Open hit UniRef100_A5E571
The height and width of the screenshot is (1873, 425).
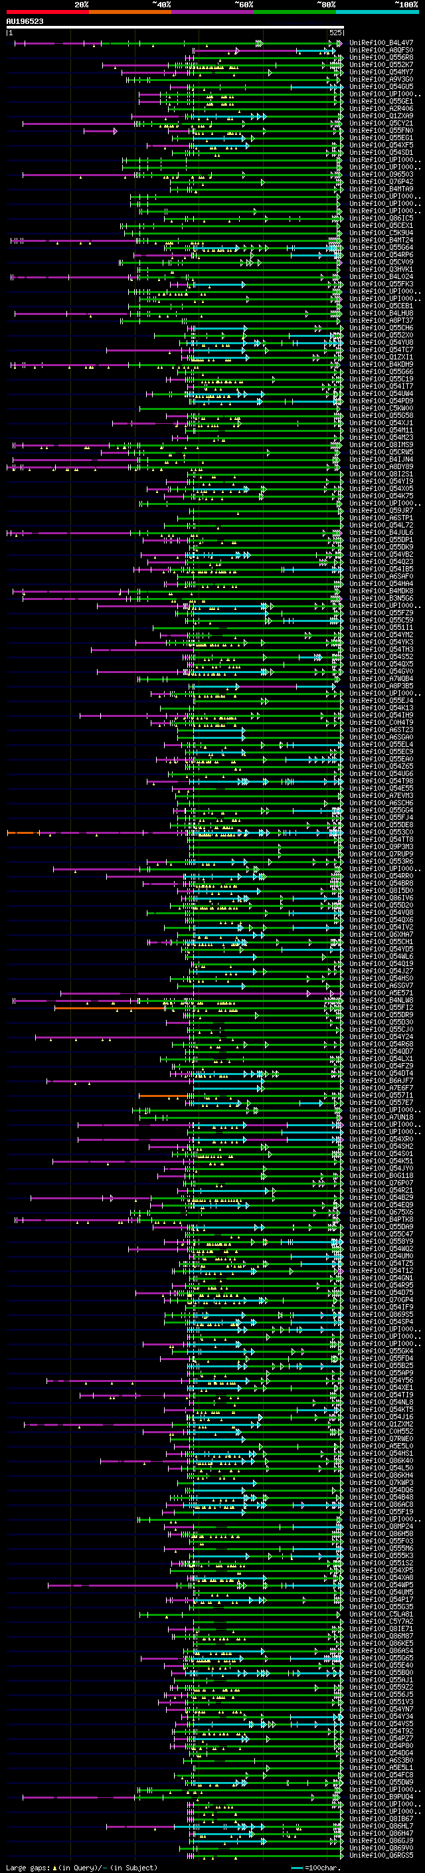pos(381,993)
